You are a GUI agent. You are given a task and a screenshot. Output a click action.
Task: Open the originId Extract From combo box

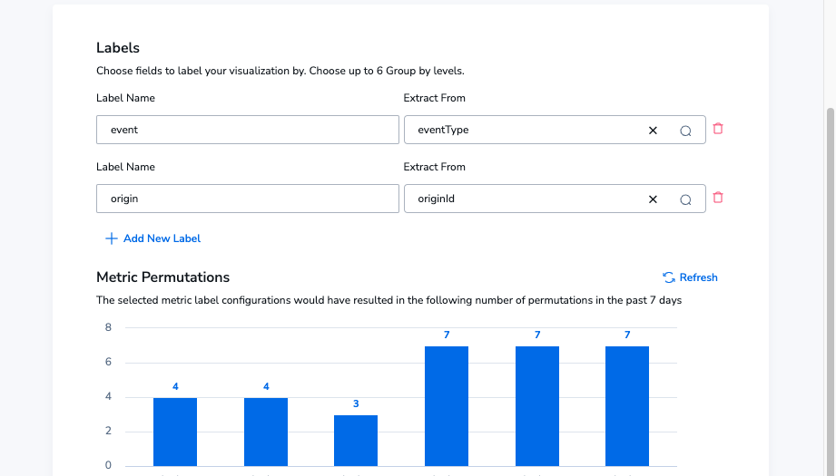point(555,199)
